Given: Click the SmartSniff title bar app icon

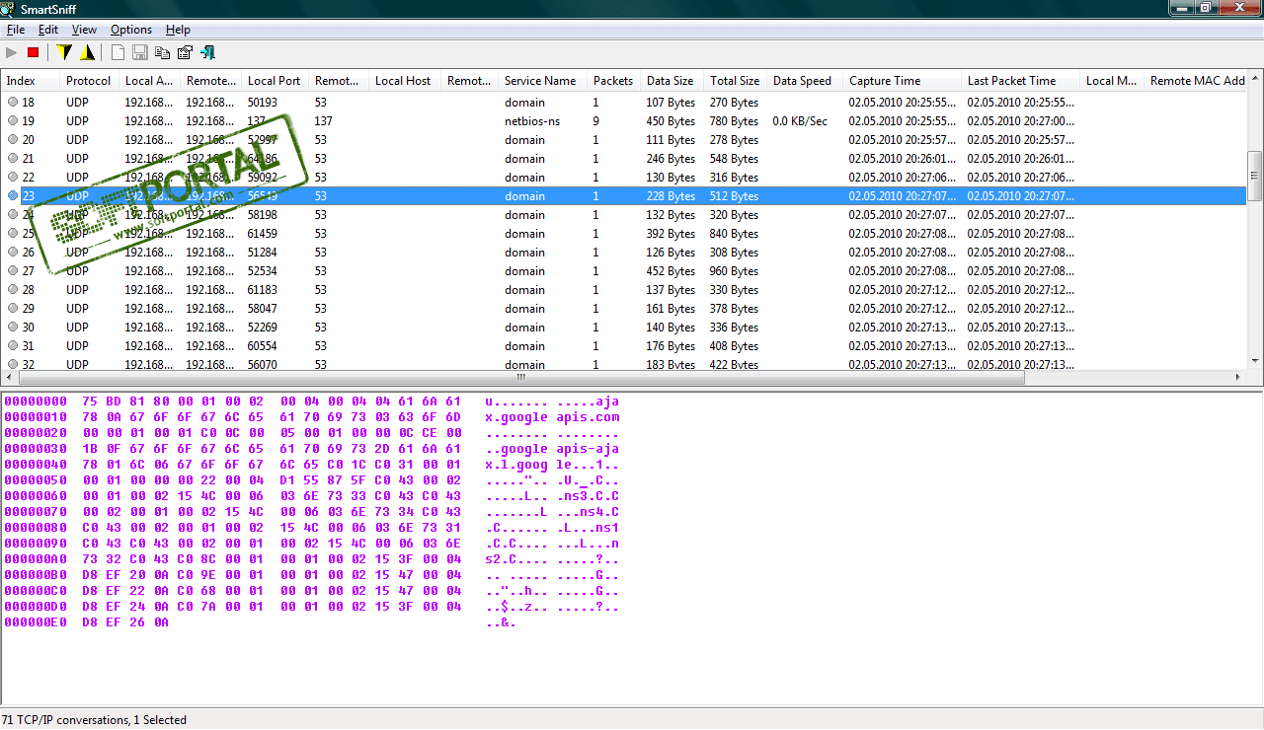Looking at the screenshot, I should pyautogui.click(x=9, y=9).
